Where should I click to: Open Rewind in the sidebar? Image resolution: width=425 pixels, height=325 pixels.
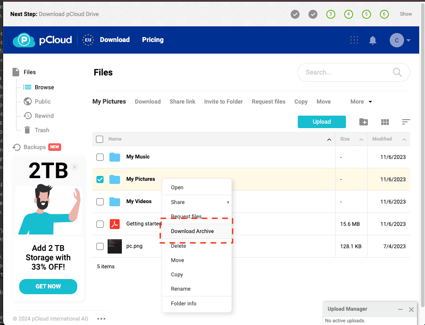pos(44,116)
